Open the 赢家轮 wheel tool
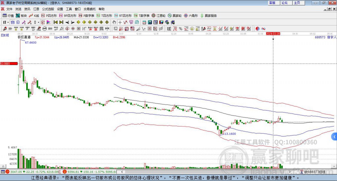This screenshot has width=337, height=181. (x=175, y=16)
